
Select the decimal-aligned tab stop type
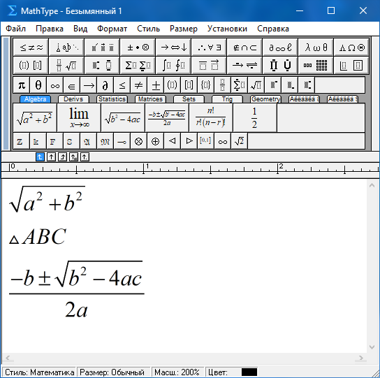85,157
